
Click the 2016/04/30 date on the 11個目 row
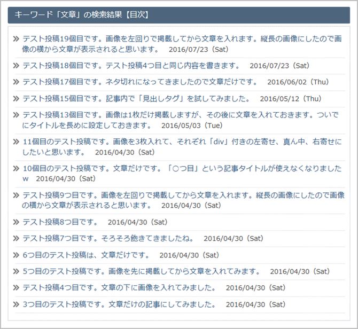coord(125,152)
